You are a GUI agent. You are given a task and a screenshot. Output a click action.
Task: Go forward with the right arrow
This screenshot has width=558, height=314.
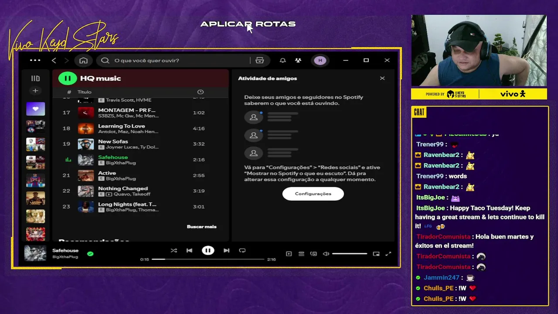click(x=67, y=60)
